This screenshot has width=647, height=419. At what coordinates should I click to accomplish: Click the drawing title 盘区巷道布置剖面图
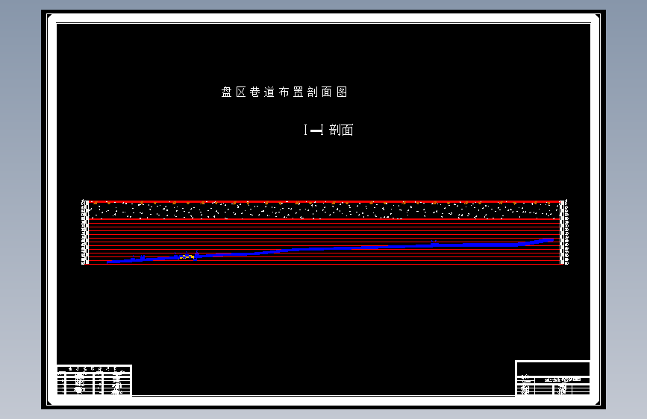point(284,92)
